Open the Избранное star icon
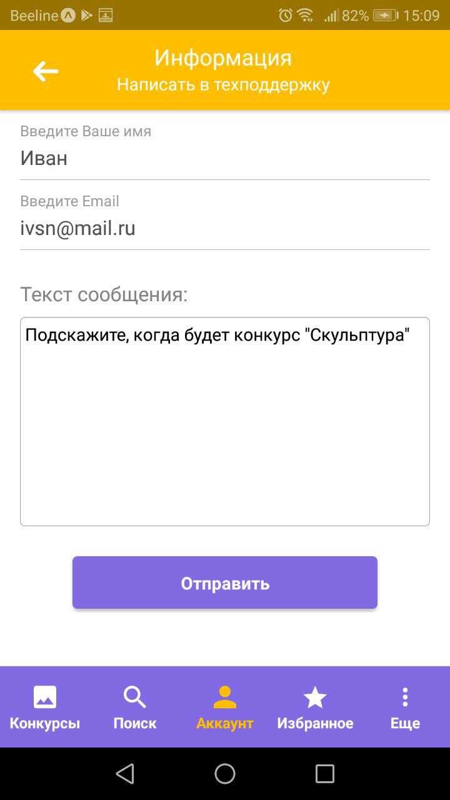 (315, 697)
